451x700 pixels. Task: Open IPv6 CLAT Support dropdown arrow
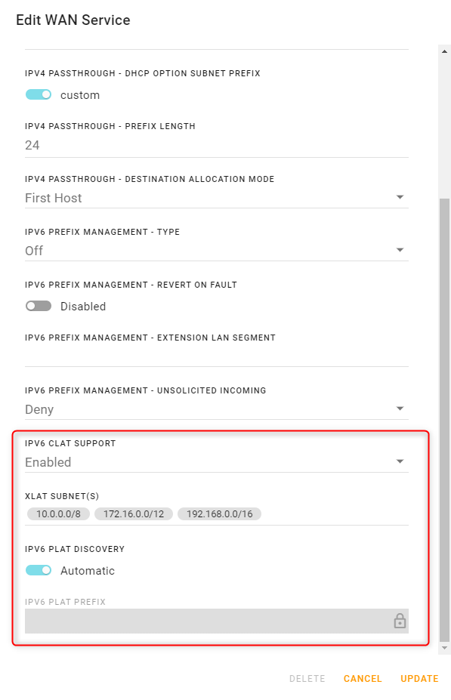(400, 461)
